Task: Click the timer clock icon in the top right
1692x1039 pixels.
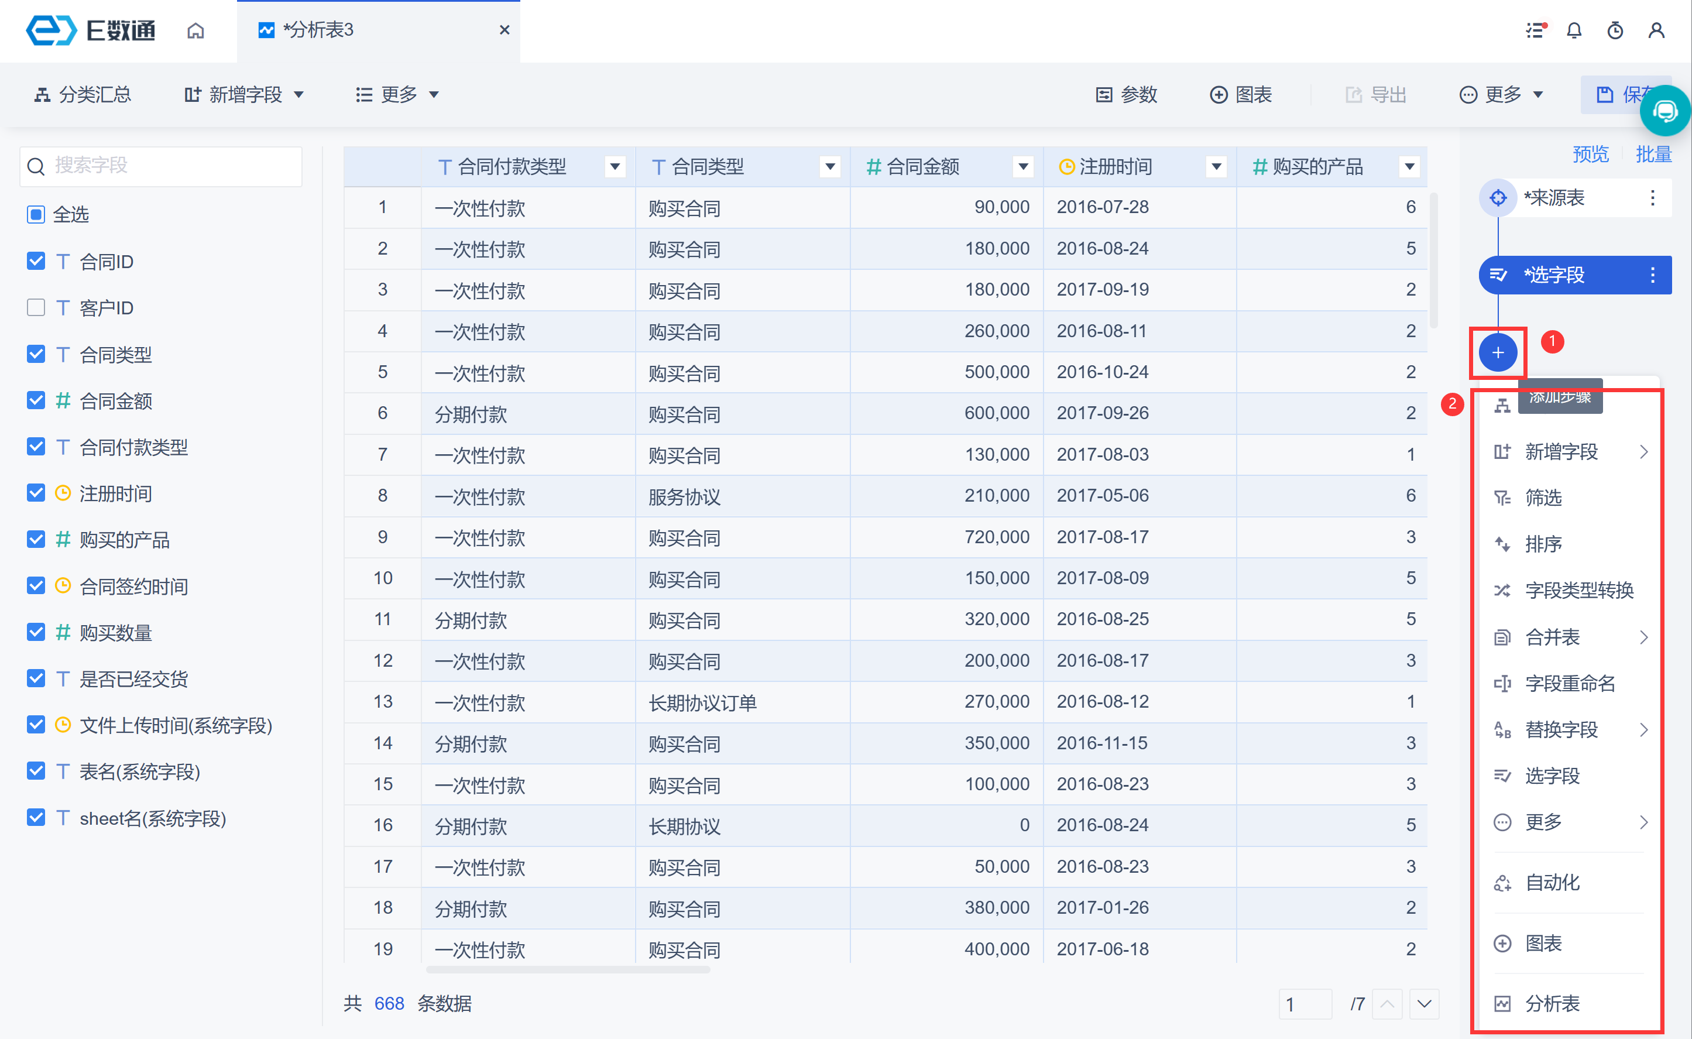Action: coord(1615,30)
